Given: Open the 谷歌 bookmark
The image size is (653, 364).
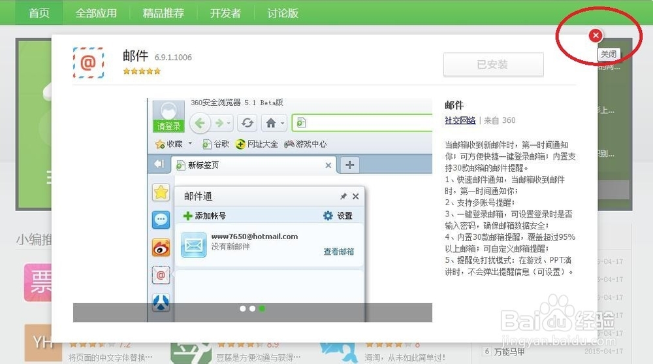Looking at the screenshot, I should click(215, 144).
